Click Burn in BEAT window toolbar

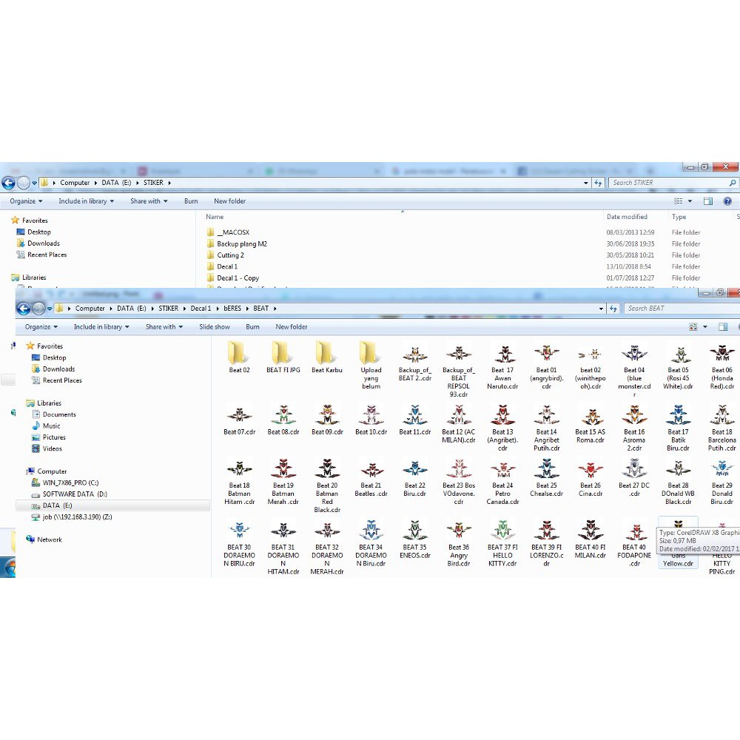click(252, 327)
